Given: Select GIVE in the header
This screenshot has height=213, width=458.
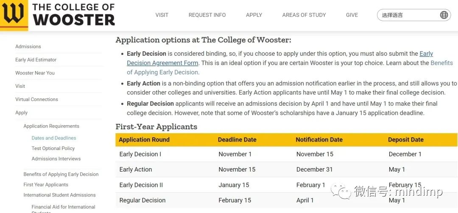Looking at the screenshot, I should click(x=352, y=15).
